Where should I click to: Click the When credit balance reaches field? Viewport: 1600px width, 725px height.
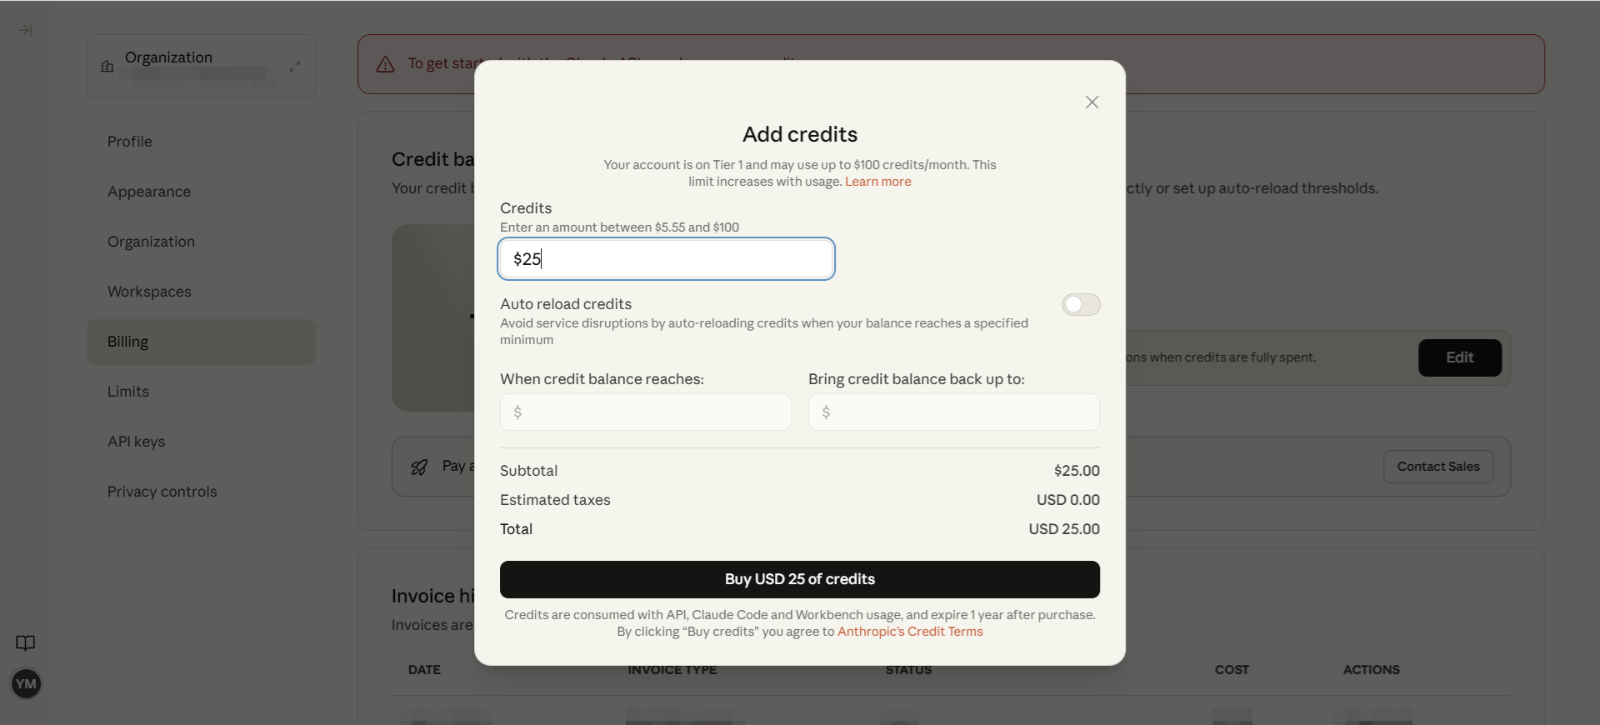coord(646,412)
